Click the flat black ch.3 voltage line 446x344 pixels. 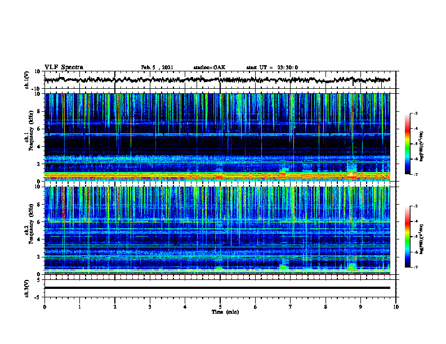pyautogui.click(x=217, y=288)
